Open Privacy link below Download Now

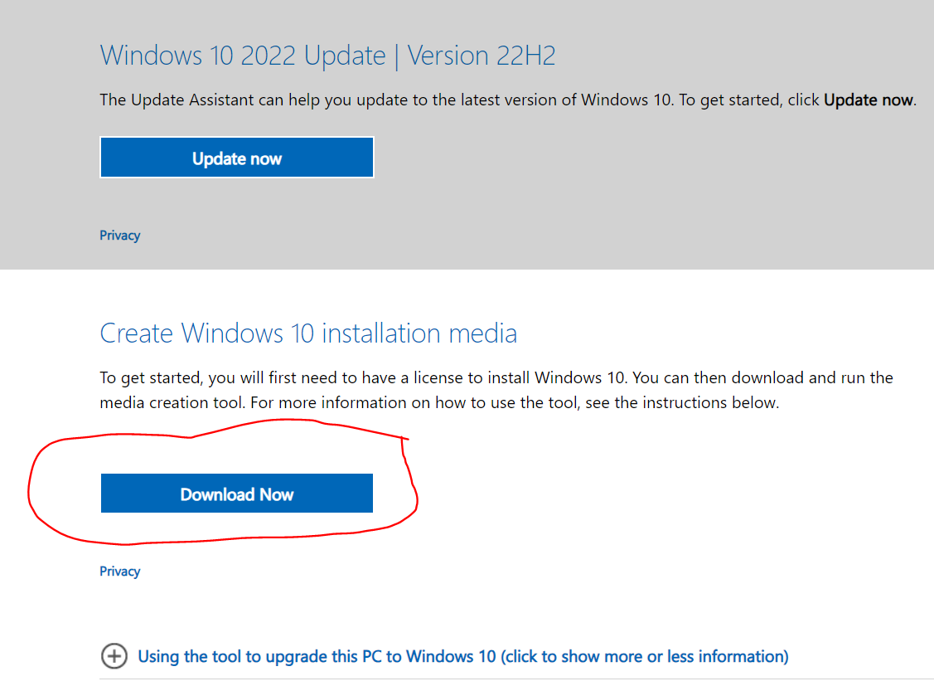pyautogui.click(x=119, y=572)
